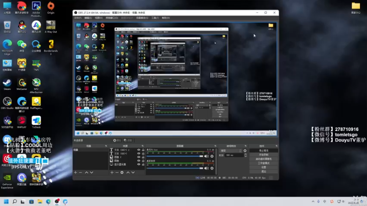
Task: Toggle 工作室模式 studio mode button
Action: tap(263, 163)
